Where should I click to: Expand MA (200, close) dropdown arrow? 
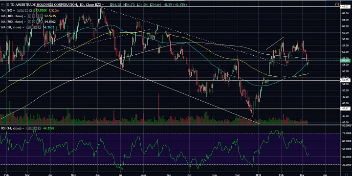(25, 22)
